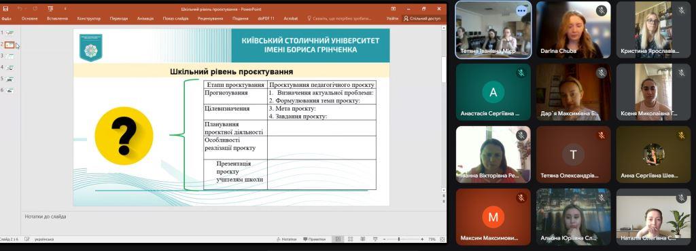
Task: Click the 75% zoom level value
Action: click(x=432, y=239)
